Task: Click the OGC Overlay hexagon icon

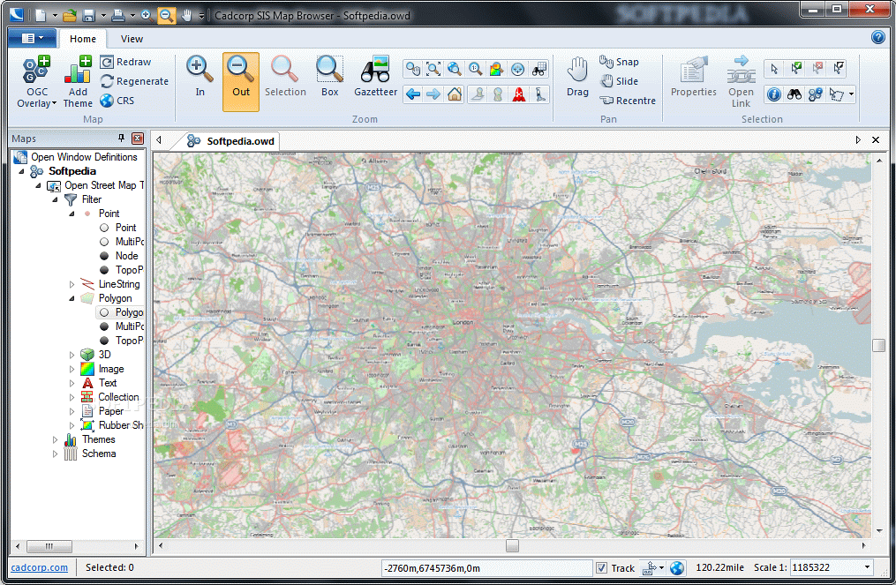Action: [x=36, y=69]
